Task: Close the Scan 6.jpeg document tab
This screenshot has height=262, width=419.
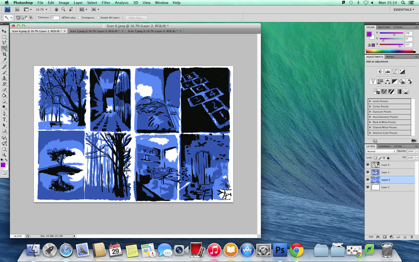Action: (x=65, y=31)
